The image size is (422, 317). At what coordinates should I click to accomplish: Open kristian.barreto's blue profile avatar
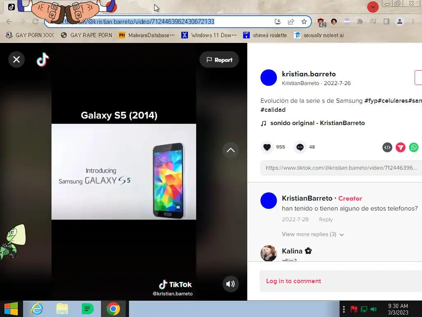coord(269,78)
